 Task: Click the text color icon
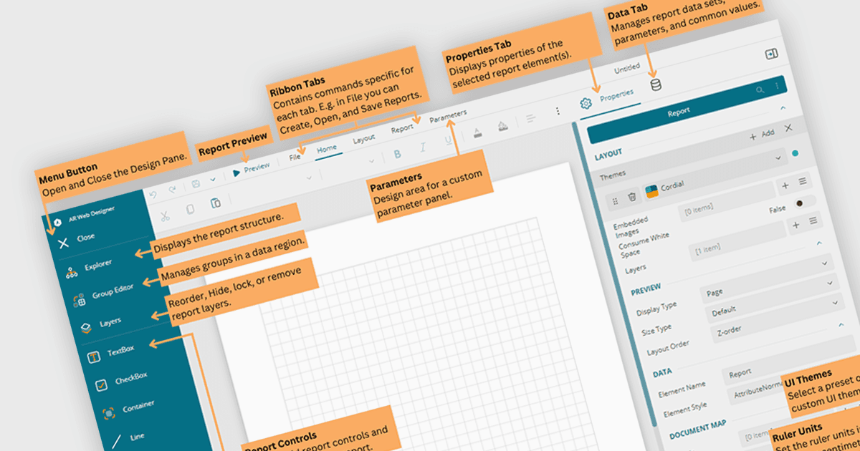coord(477,133)
